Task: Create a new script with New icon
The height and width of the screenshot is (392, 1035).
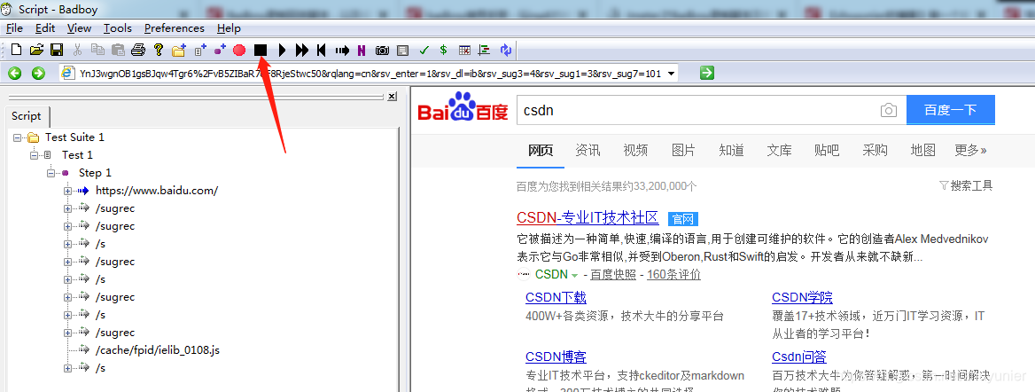Action: pos(17,50)
